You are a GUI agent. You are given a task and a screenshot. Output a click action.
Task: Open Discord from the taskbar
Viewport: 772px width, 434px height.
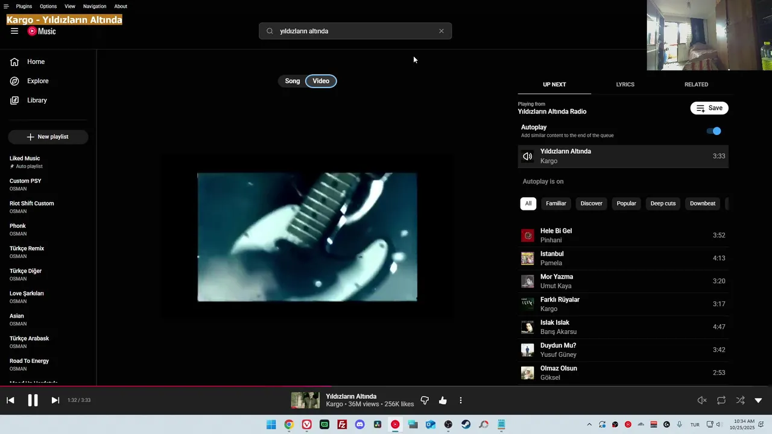click(x=360, y=424)
